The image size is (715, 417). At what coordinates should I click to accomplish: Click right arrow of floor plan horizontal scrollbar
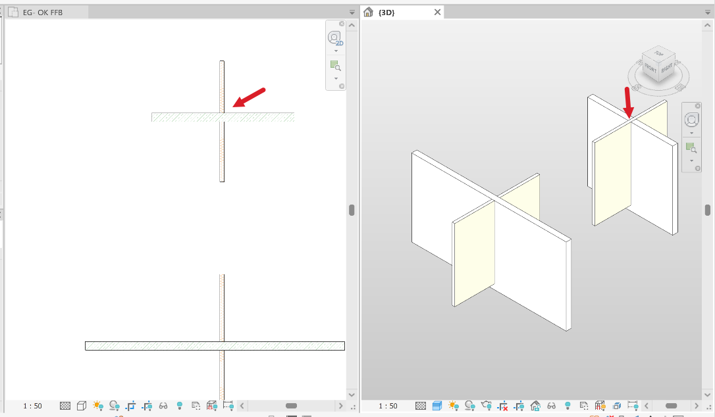[x=340, y=406]
